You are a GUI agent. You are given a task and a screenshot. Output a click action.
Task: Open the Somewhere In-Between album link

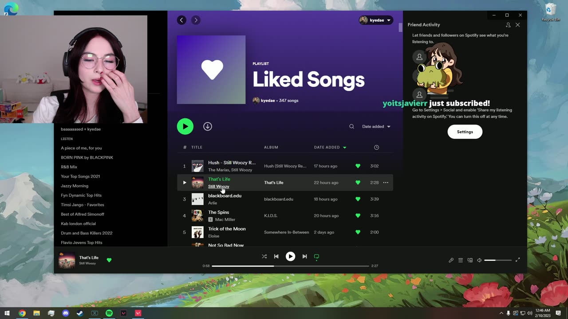click(x=287, y=232)
